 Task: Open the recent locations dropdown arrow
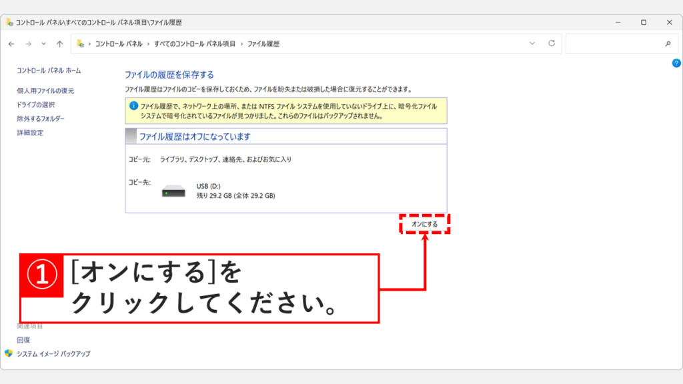coord(43,43)
